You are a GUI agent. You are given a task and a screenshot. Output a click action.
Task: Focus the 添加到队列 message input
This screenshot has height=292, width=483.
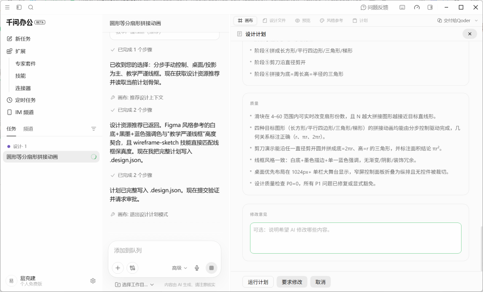click(165, 251)
